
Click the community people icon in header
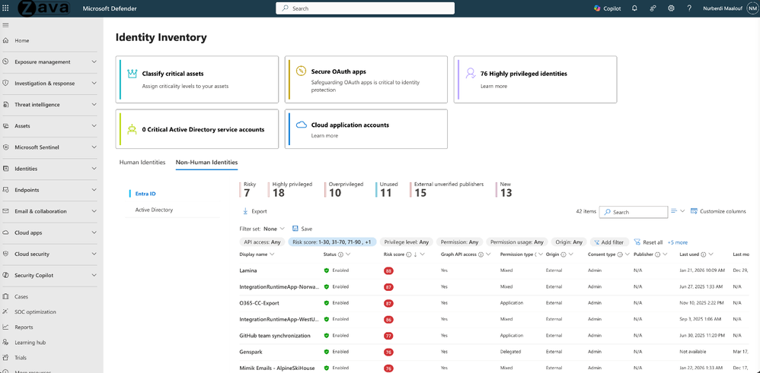[653, 8]
